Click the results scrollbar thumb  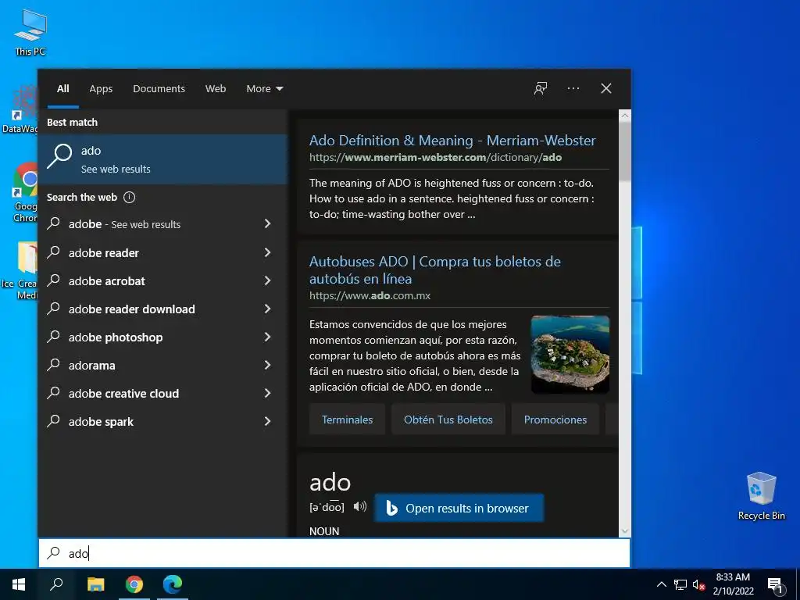tap(624, 151)
